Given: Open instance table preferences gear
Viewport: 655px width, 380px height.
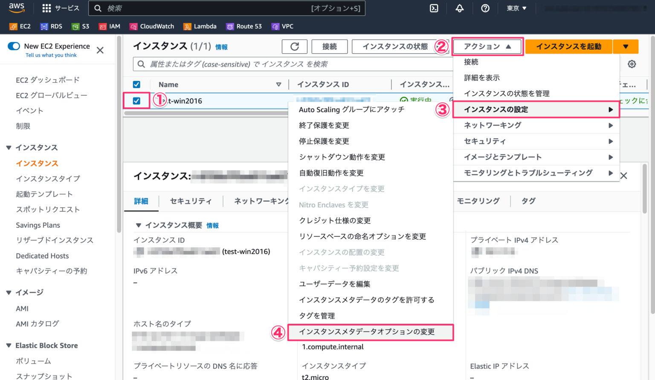Looking at the screenshot, I should pos(632,64).
